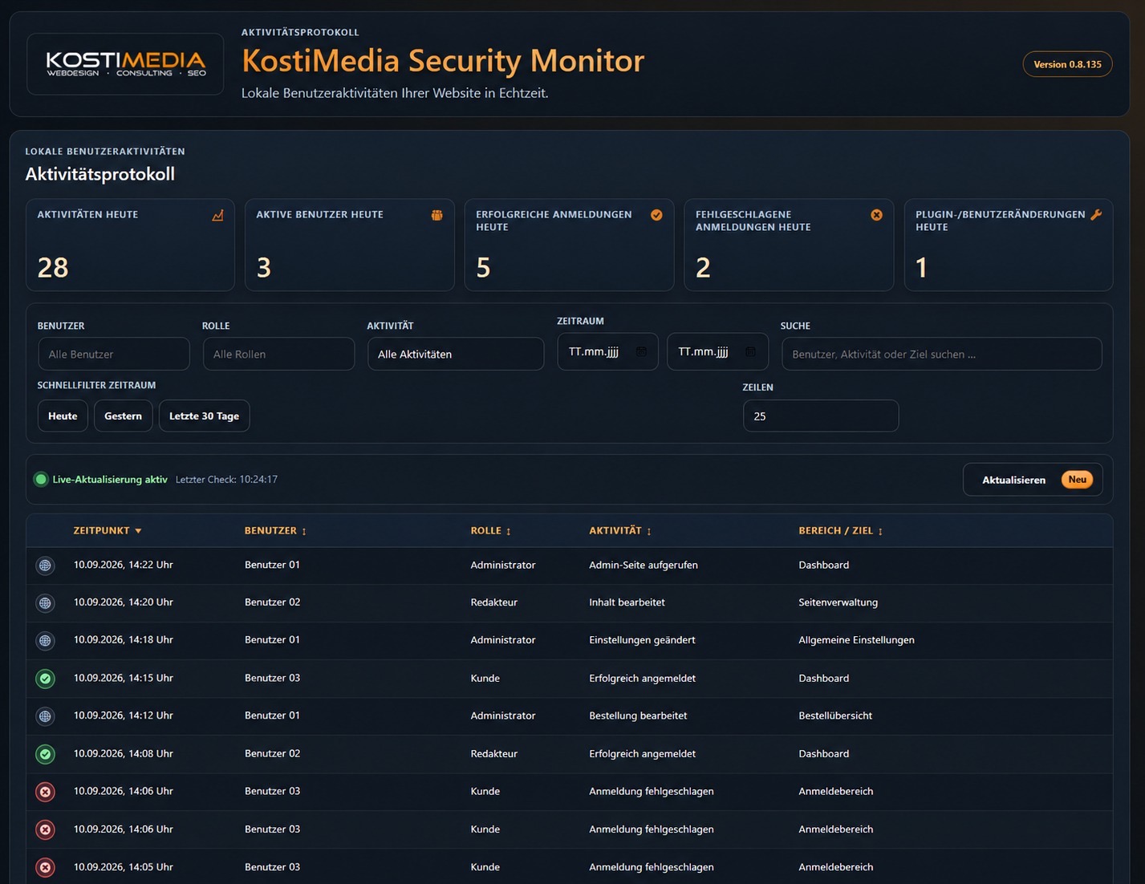This screenshot has height=884, width=1145.
Task: Click the globe icon of the 14:20 Uhr row
Action: click(x=46, y=603)
